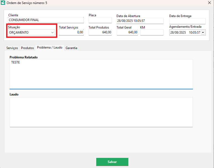
Task: Click the KM input field
Action: pos(152,32)
